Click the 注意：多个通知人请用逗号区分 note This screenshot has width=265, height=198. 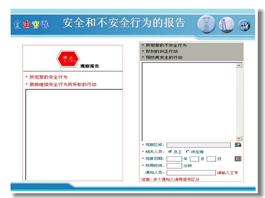[x=171, y=179]
